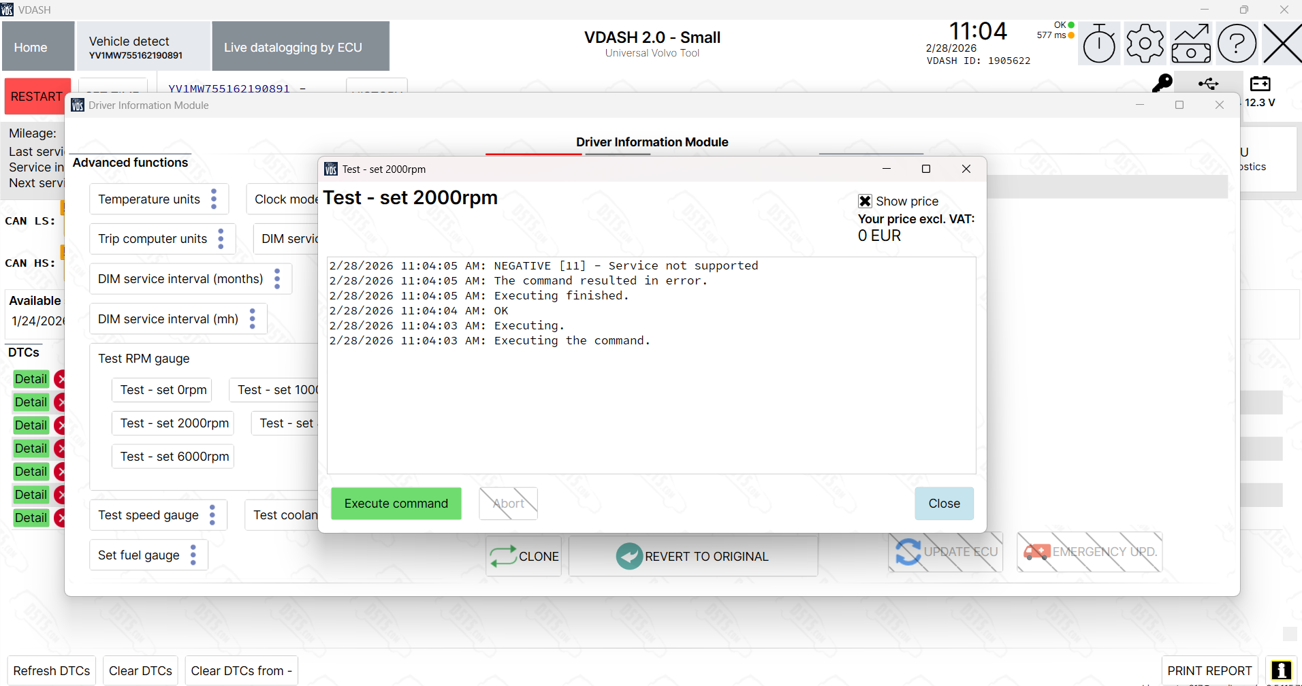Click the stopwatch timer icon

click(x=1099, y=44)
